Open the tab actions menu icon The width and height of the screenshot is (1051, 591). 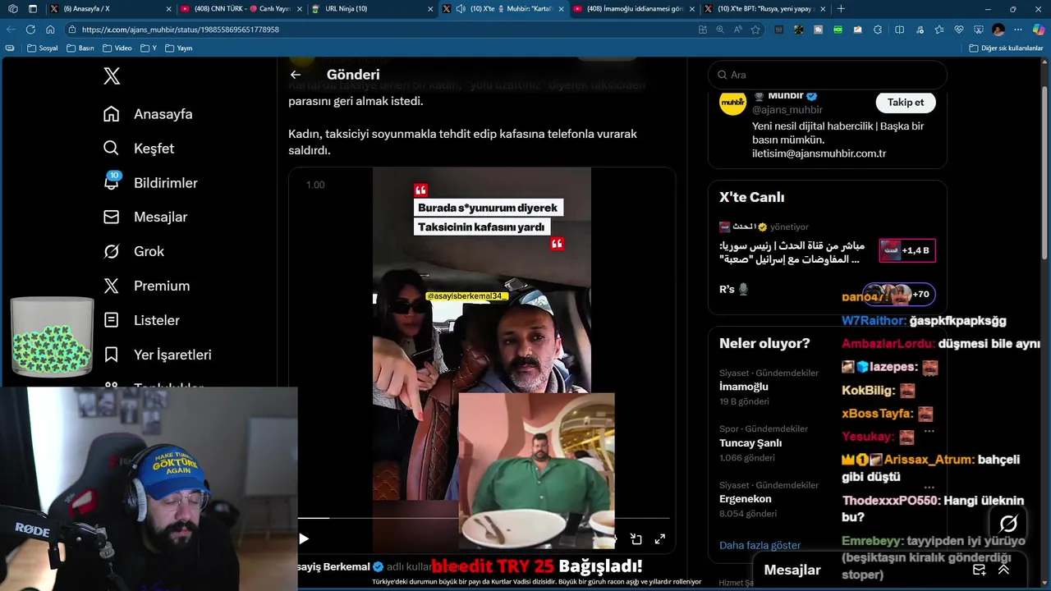[x=33, y=9]
